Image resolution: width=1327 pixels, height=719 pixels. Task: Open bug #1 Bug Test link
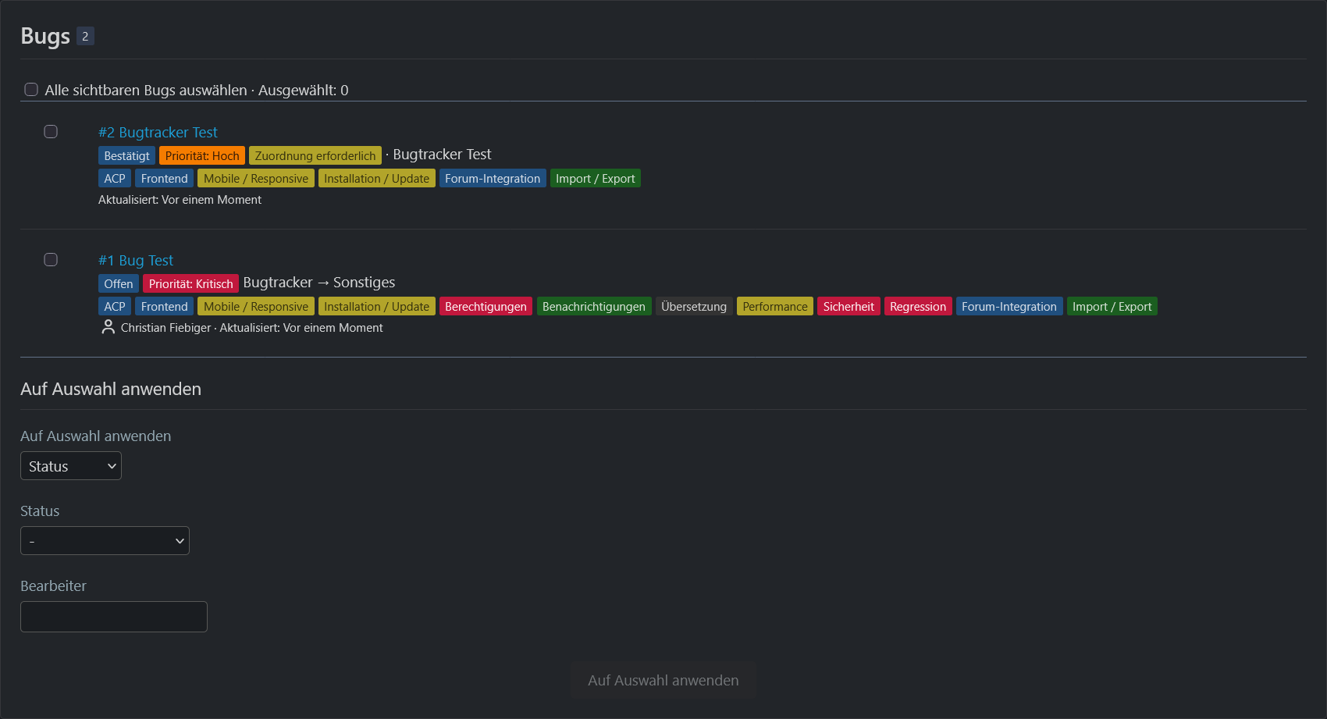[136, 260]
